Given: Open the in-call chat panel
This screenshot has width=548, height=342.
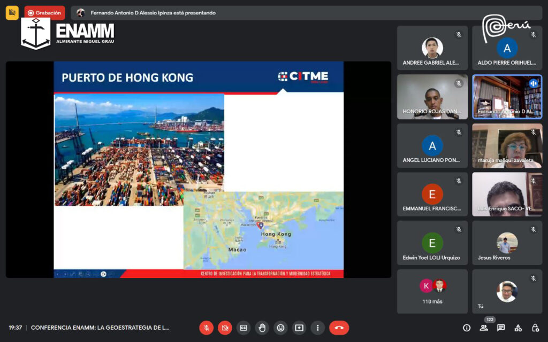Looking at the screenshot, I should pyautogui.click(x=501, y=328).
